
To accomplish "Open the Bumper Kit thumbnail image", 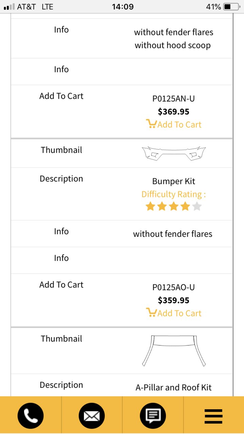I will click(173, 153).
